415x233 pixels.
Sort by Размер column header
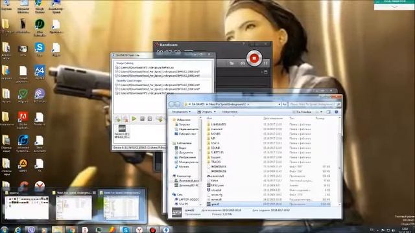(x=320, y=118)
